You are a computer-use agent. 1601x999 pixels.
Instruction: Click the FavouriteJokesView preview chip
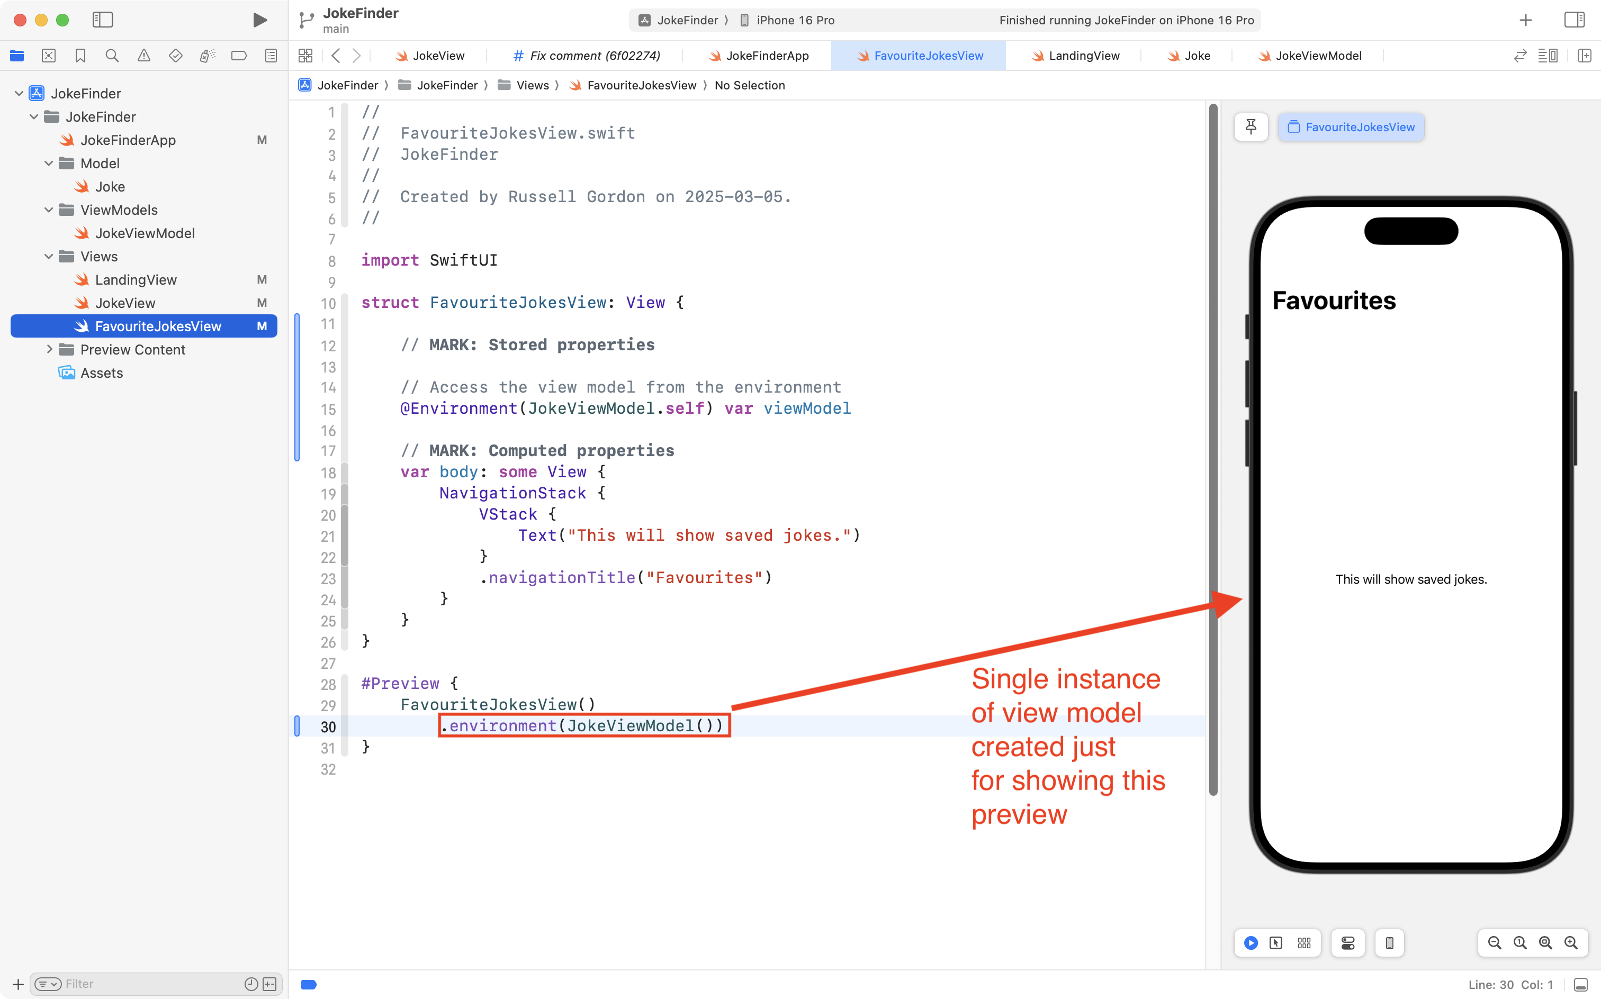tap(1351, 127)
